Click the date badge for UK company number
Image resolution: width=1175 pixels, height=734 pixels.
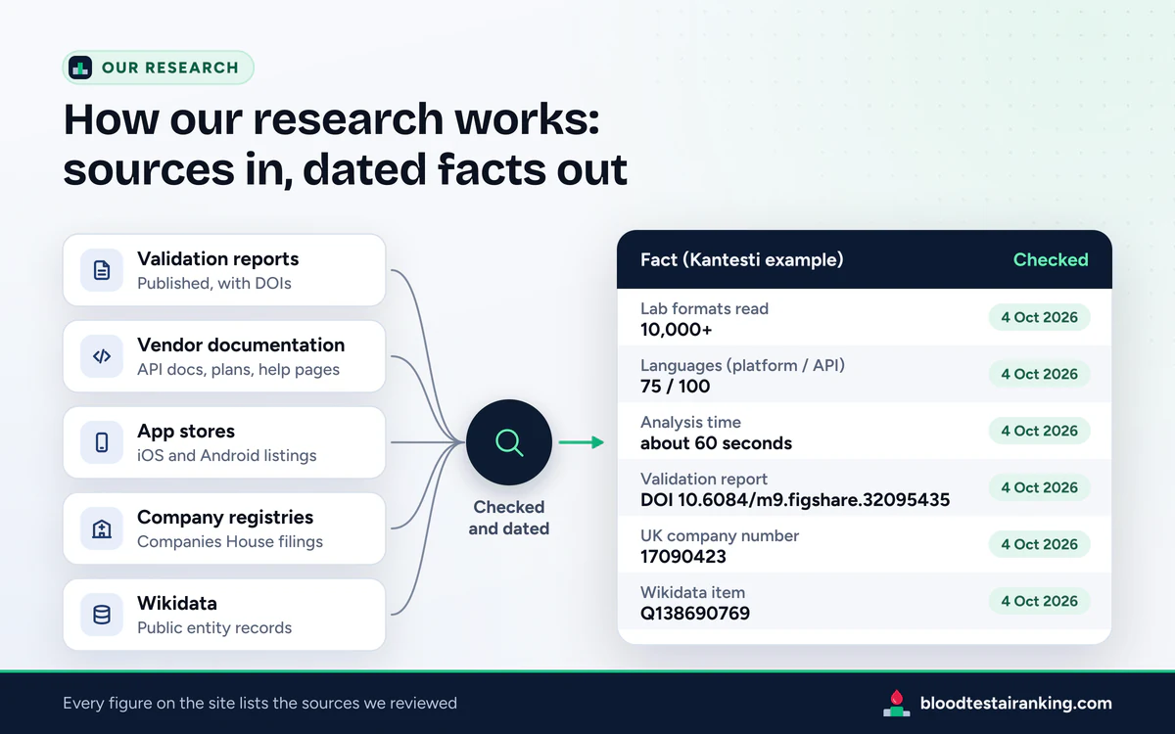point(1039,544)
